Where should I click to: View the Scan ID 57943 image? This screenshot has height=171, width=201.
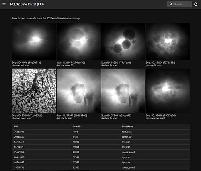(x=123, y=91)
